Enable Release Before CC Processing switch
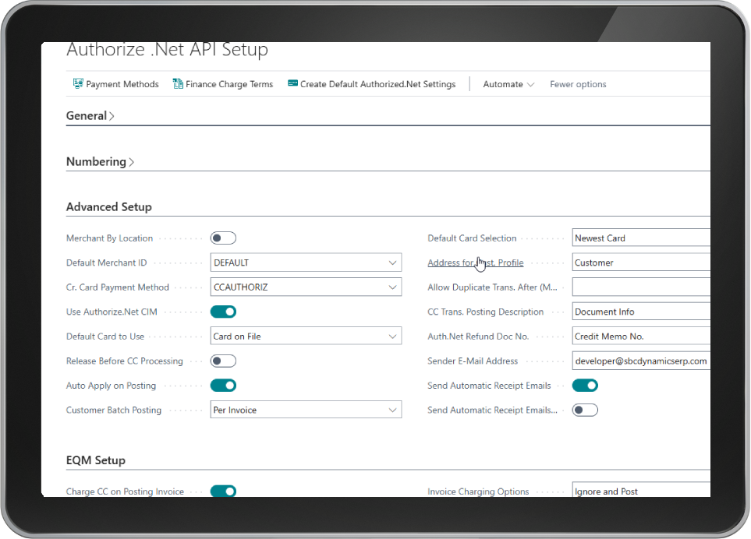Image resolution: width=751 pixels, height=539 pixels. (223, 361)
